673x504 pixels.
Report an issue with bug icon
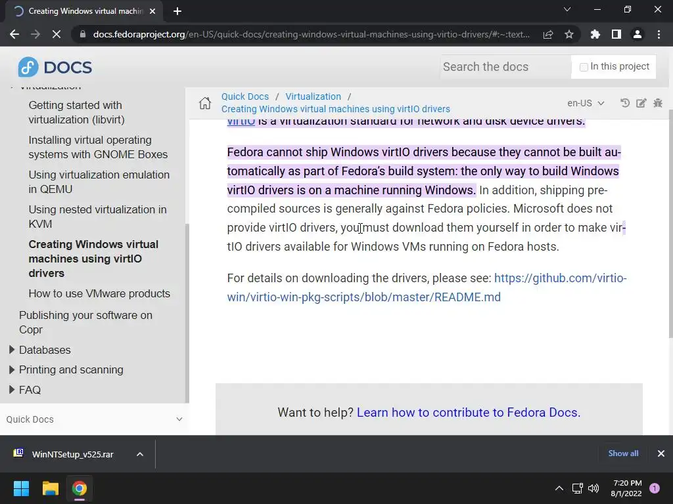(657, 103)
